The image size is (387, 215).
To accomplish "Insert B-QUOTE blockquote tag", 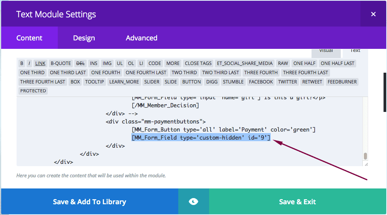I will pyautogui.click(x=61, y=63).
